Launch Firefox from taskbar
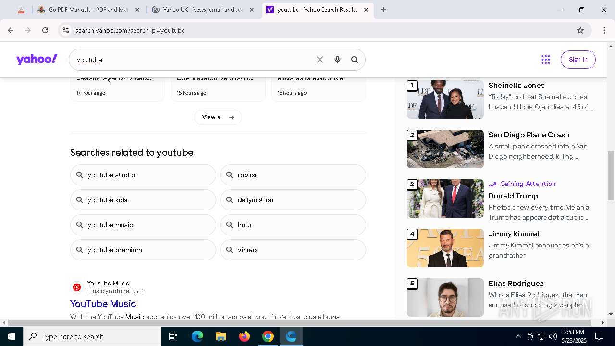 coord(245,336)
